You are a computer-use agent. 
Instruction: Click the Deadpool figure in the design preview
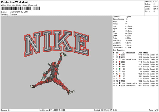(x=52, y=73)
